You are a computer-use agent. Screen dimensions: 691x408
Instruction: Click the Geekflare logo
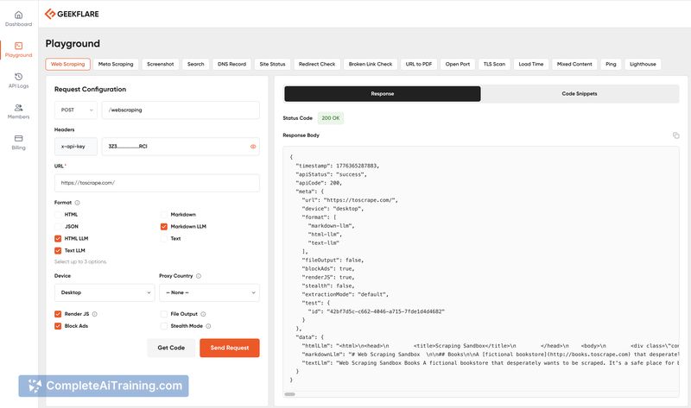[72, 14]
